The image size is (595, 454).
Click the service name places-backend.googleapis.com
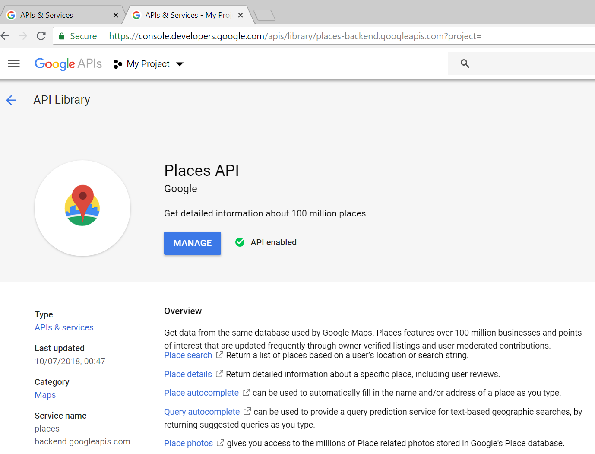82,435
